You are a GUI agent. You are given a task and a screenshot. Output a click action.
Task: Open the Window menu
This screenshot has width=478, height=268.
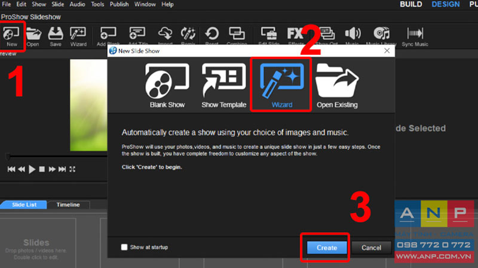pyautogui.click(x=145, y=4)
